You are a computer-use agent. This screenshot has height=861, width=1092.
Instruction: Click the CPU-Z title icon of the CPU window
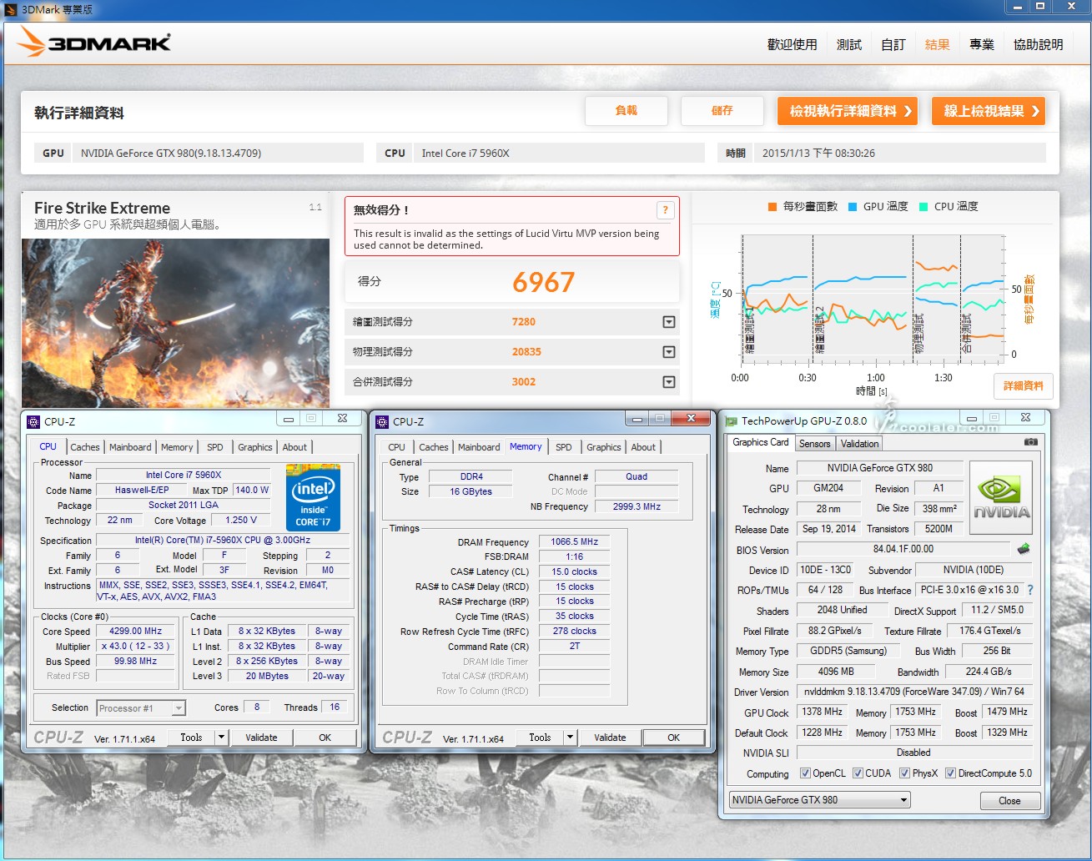click(34, 422)
